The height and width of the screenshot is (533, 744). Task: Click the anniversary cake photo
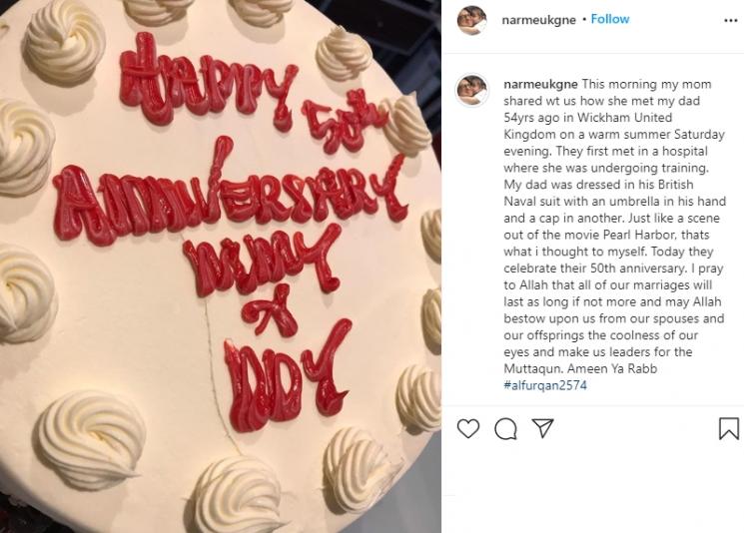pyautogui.click(x=221, y=266)
